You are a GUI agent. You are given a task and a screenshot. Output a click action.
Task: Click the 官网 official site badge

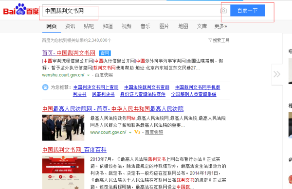click(x=105, y=53)
